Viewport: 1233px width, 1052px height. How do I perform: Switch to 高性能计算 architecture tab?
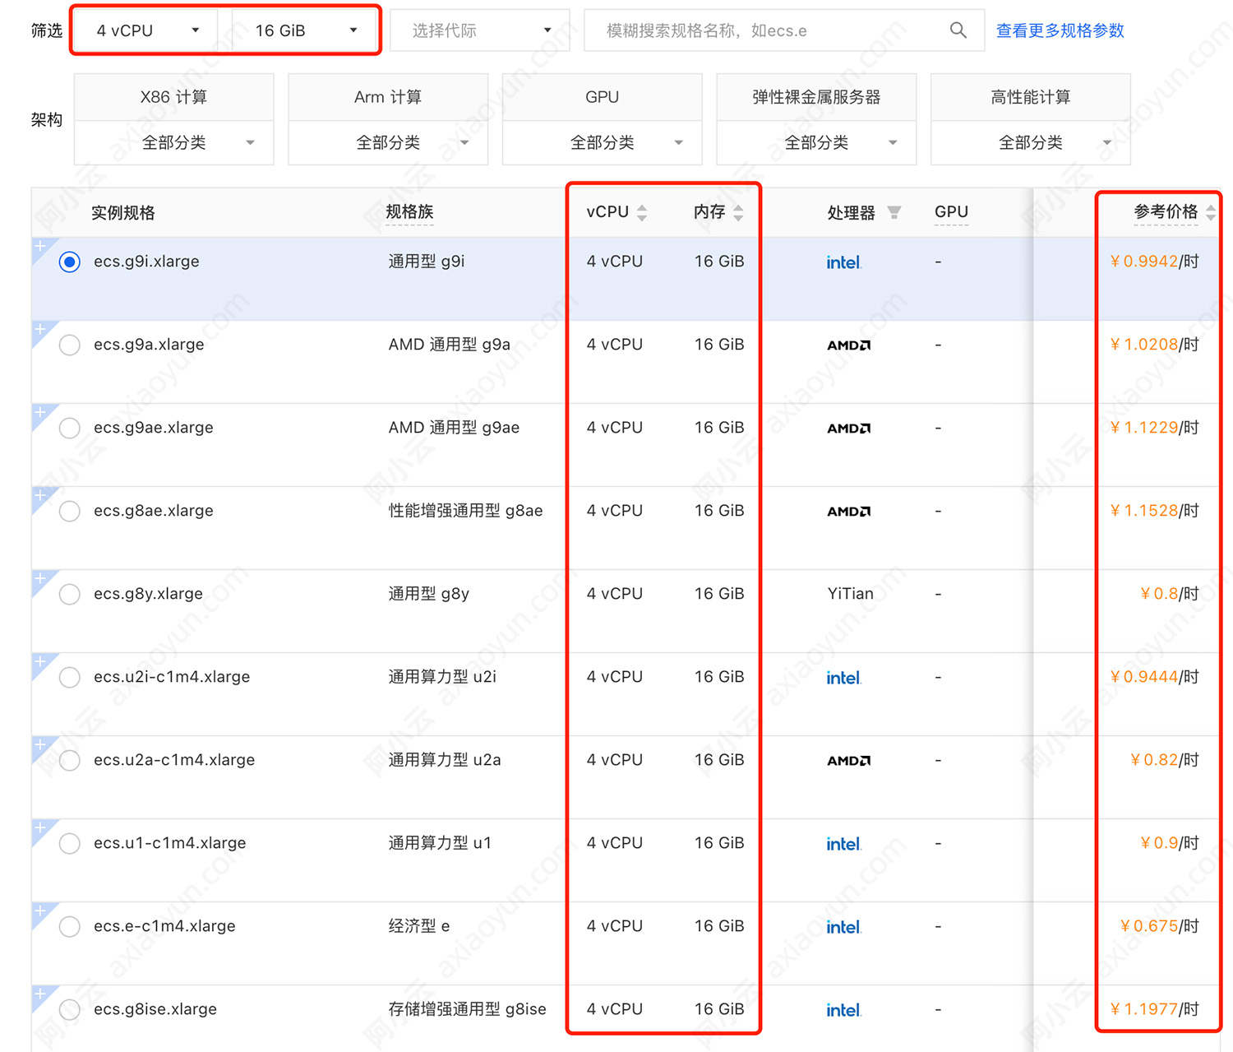click(1031, 97)
